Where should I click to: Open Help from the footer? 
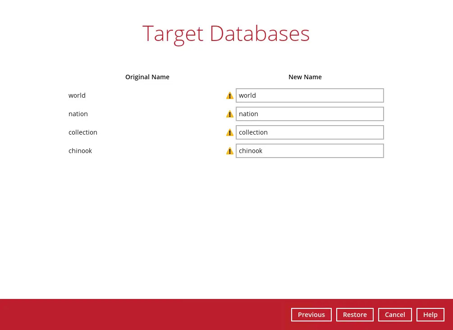[x=430, y=315]
